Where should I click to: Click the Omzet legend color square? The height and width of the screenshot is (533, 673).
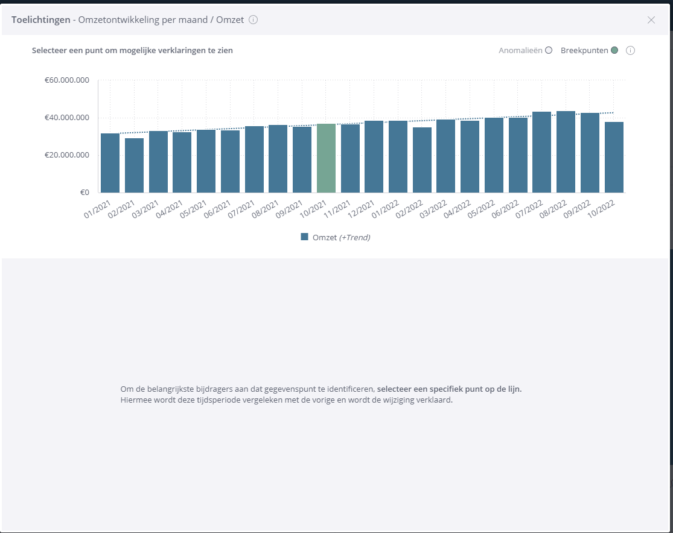coord(305,237)
